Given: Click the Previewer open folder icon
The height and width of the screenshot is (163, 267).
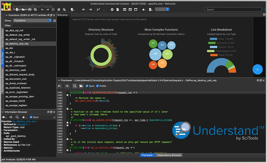Looking at the screenshot, I should (81, 86).
